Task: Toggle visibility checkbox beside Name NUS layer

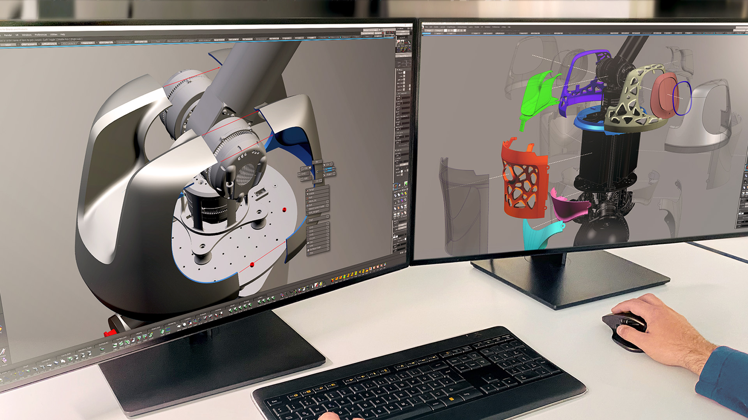Action: (x=97, y=42)
